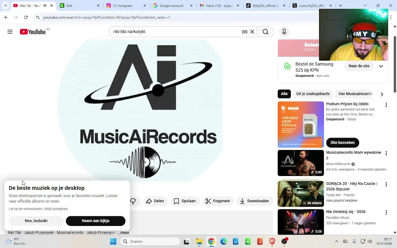Save the video with Opslaan
This screenshot has height=248, width=397.
point(185,201)
